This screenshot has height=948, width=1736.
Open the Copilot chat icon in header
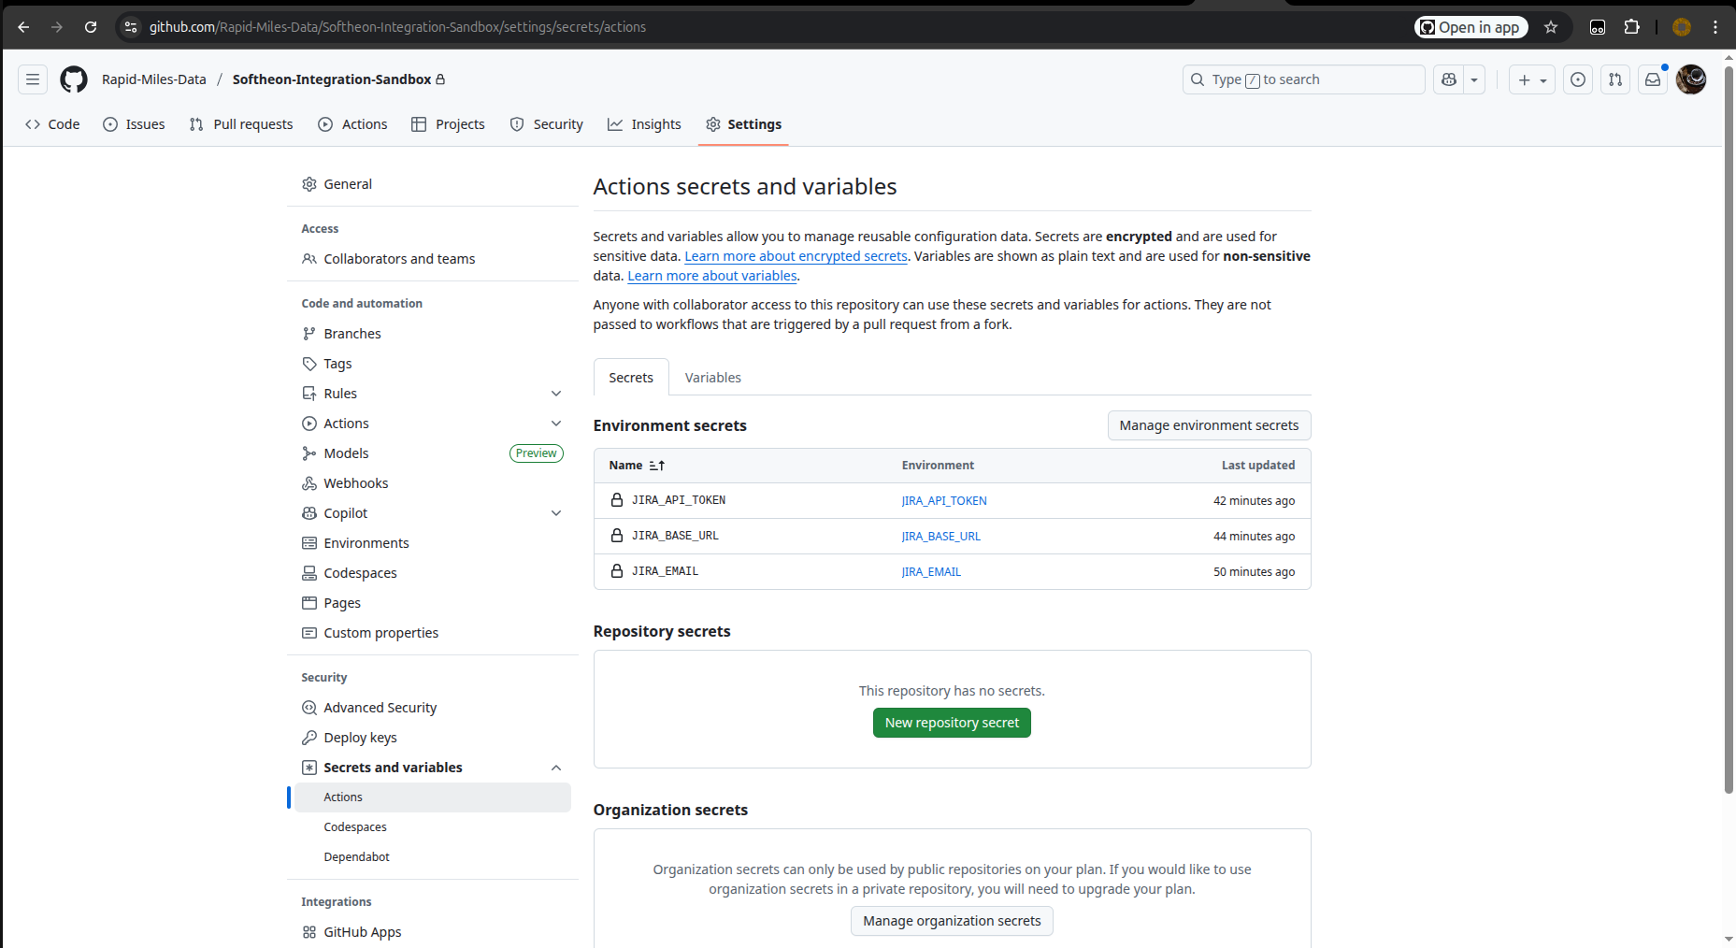[x=1449, y=79]
